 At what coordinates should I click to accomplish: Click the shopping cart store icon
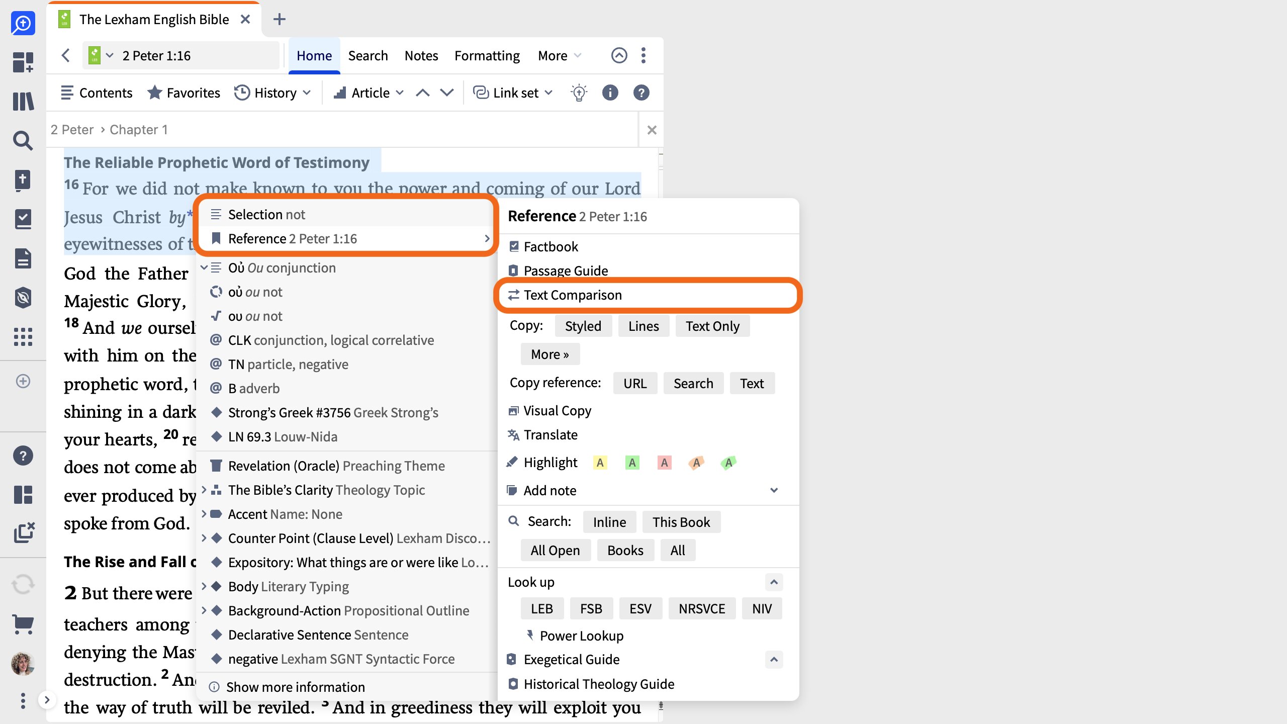click(x=23, y=624)
